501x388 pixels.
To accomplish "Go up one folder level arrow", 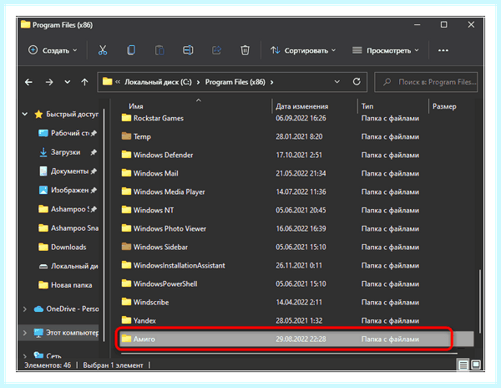I will pos(84,82).
